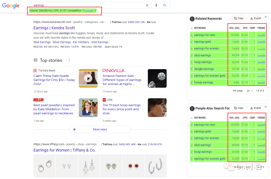This screenshot has width=271, height=179.
Task: Open the HELLO! pearl jewellery story
Action: 54,109
